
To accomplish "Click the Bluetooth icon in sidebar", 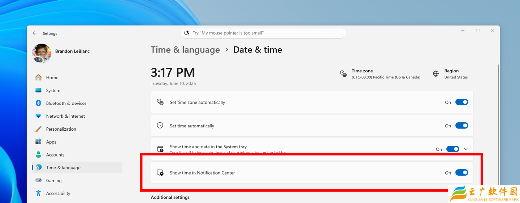I will [38, 103].
